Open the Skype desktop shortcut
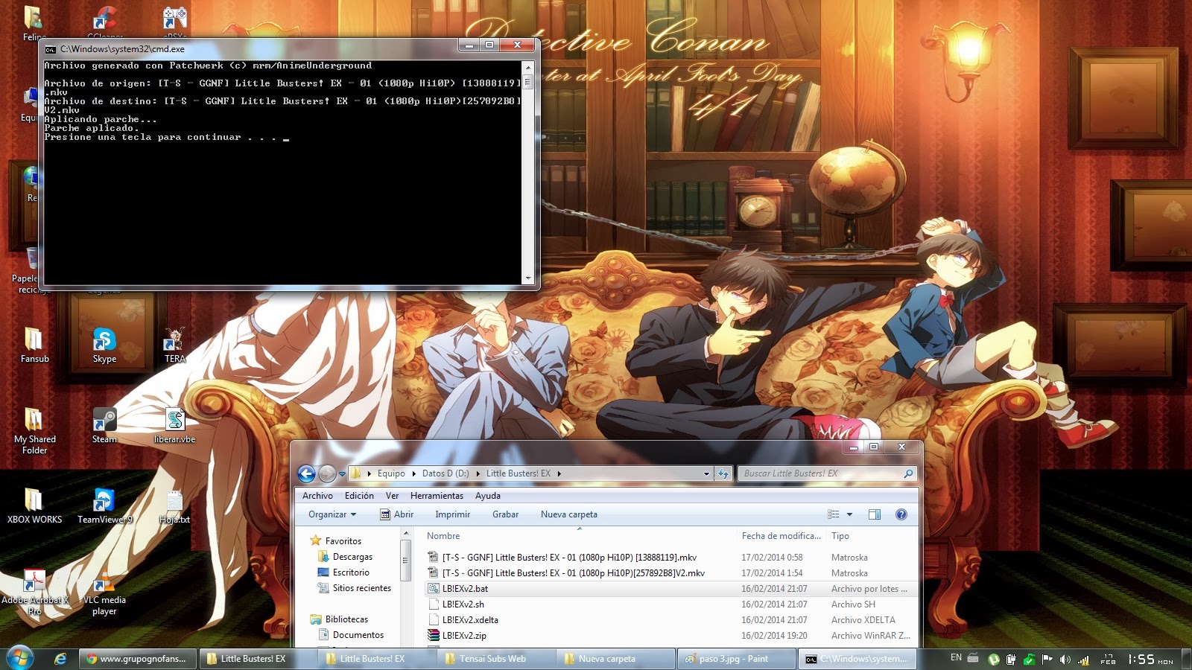1192x670 pixels. pos(104,345)
